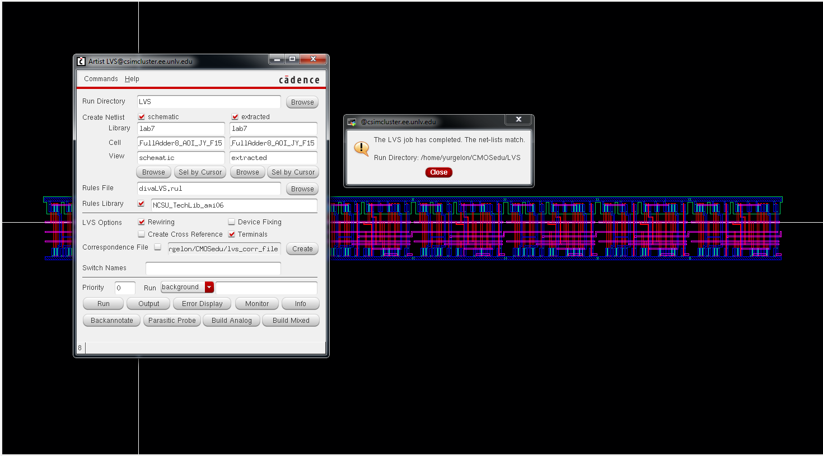Click the Switch Names input field
This screenshot has width=823, height=456.
pyautogui.click(x=213, y=268)
